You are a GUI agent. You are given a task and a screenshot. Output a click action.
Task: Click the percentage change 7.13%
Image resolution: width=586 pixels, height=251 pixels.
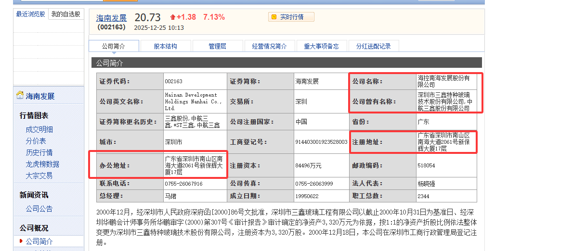[x=214, y=17]
